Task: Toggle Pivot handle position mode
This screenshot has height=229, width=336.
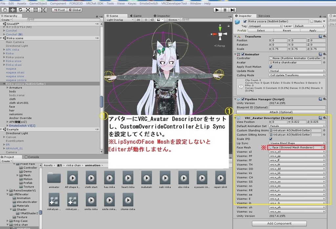Action: (x=59, y=10)
